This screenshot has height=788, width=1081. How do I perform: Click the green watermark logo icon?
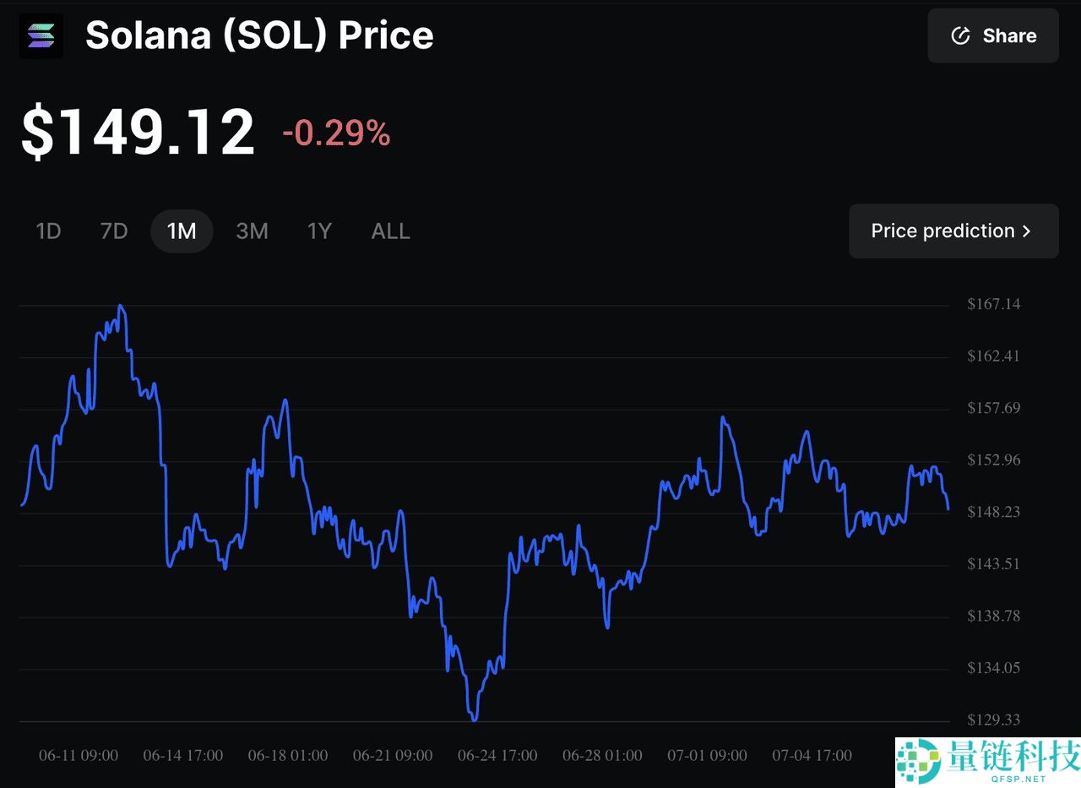tap(918, 760)
